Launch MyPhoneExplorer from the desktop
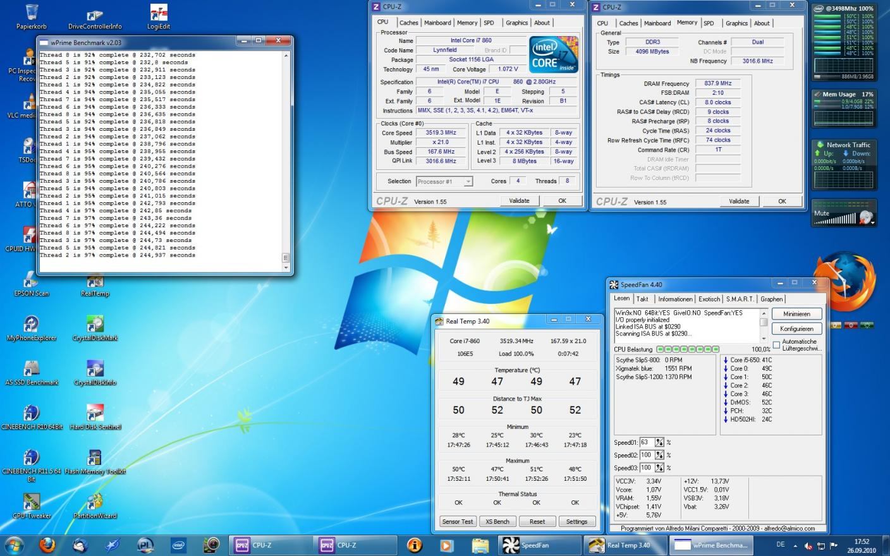This screenshot has height=556, width=890. [31, 329]
